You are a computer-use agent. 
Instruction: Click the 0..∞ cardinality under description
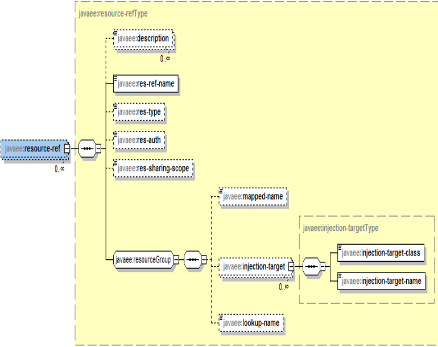[165, 59]
